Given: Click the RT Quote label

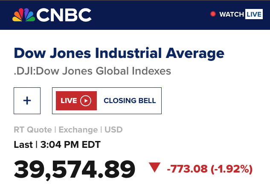Looking at the screenshot, I should coord(32,130).
